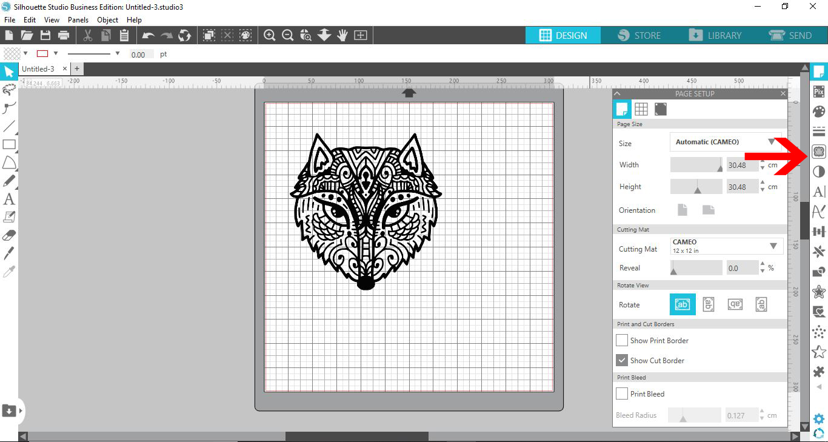
Task: Create a new document with the New icon
Action: [x=9, y=35]
